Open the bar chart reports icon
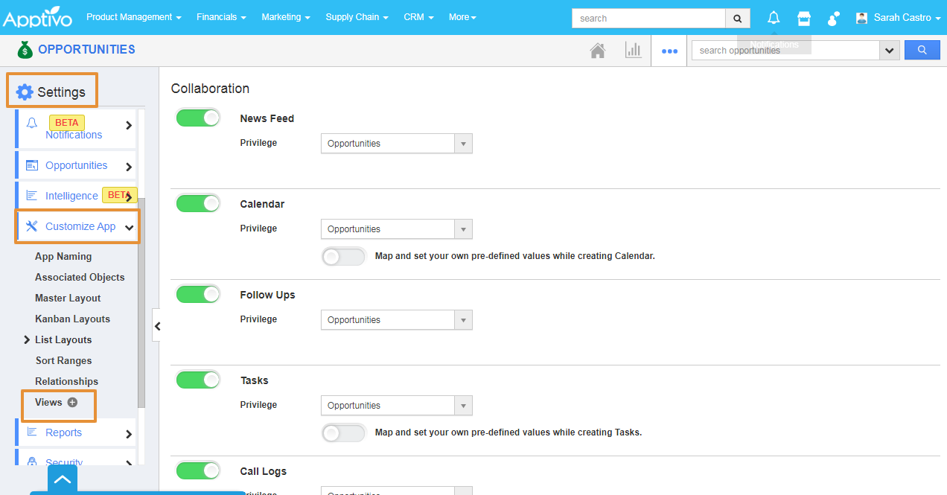The height and width of the screenshot is (495, 947). pyautogui.click(x=633, y=51)
